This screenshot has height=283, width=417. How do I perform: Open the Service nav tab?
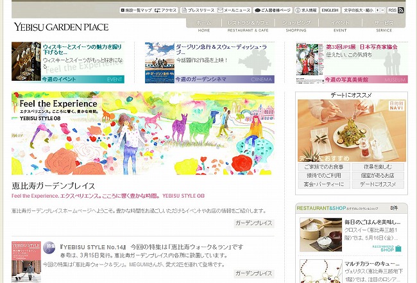coord(384,26)
